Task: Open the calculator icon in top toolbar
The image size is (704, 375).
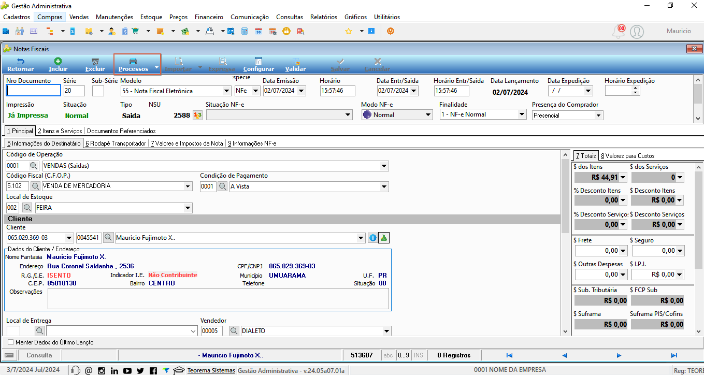Action: point(244,31)
